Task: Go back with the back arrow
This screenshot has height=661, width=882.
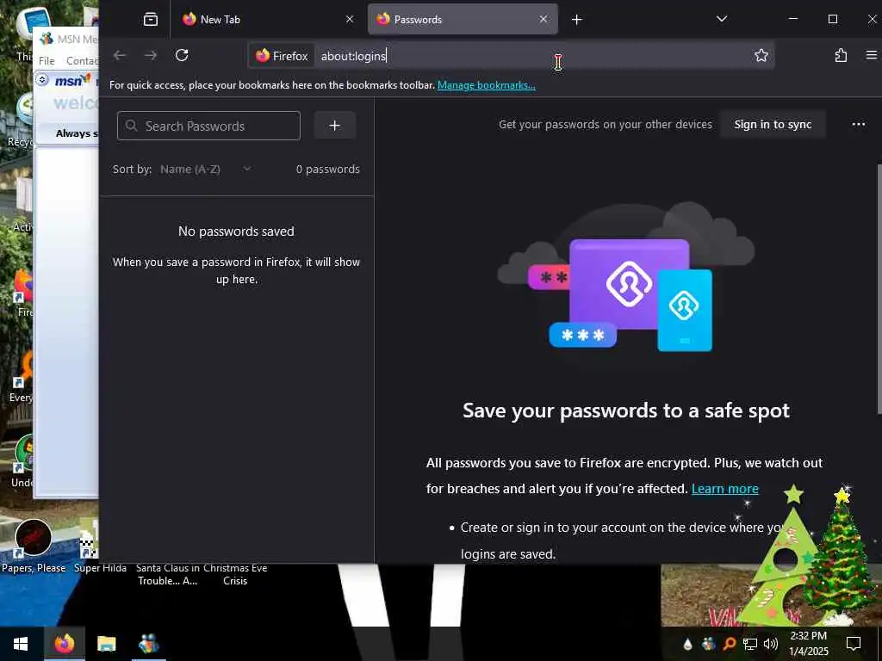Action: point(119,55)
